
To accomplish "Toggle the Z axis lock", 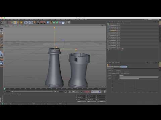I will click(x=31, y=23).
